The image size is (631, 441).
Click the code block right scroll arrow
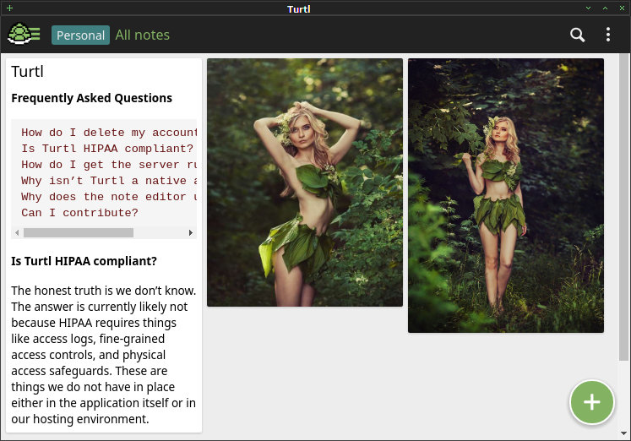(x=191, y=232)
